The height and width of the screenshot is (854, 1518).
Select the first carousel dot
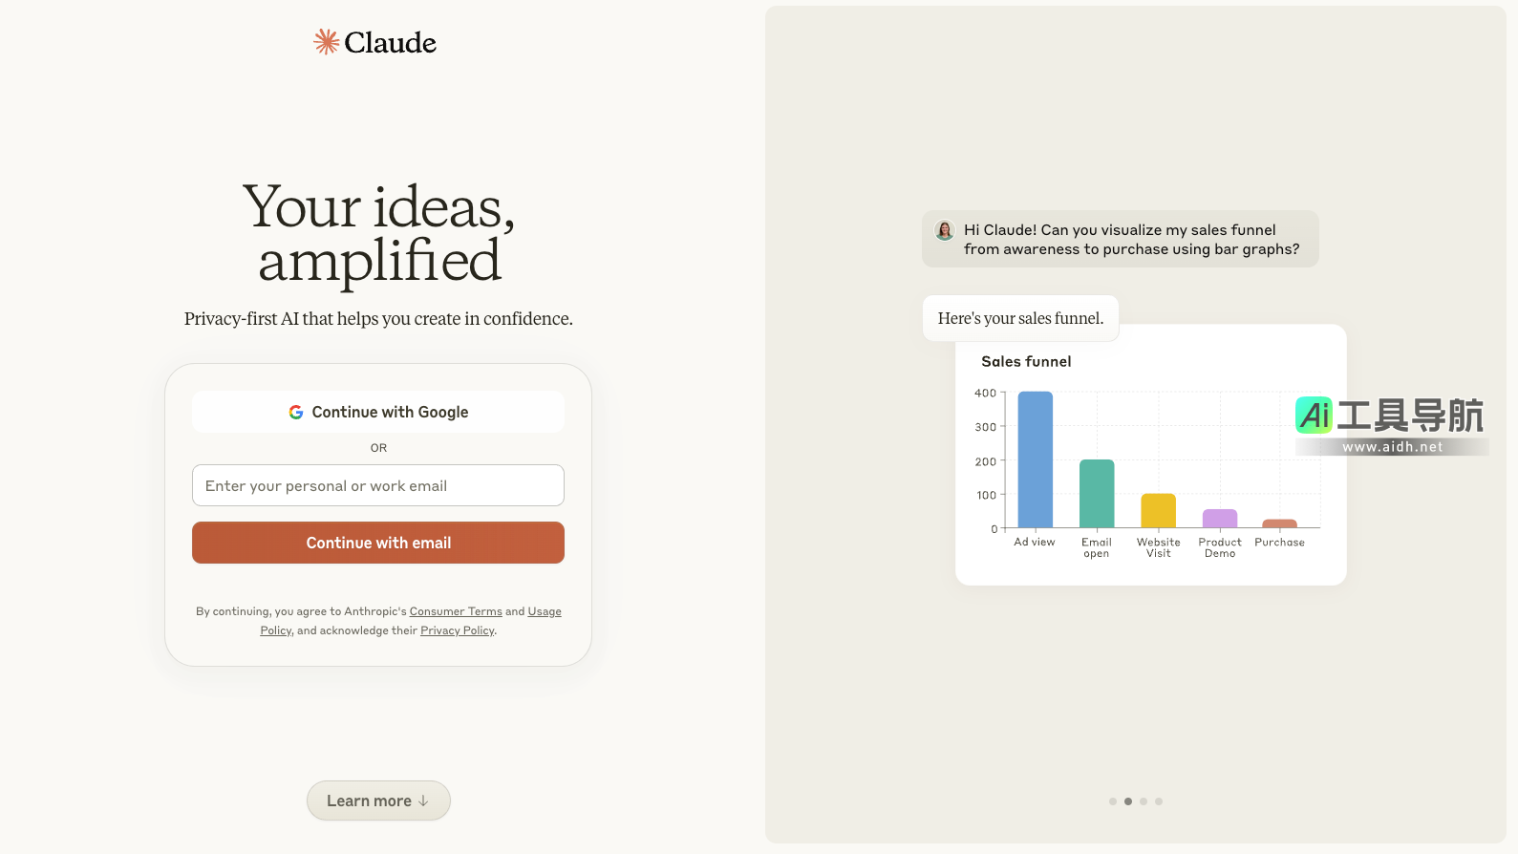[1113, 801]
